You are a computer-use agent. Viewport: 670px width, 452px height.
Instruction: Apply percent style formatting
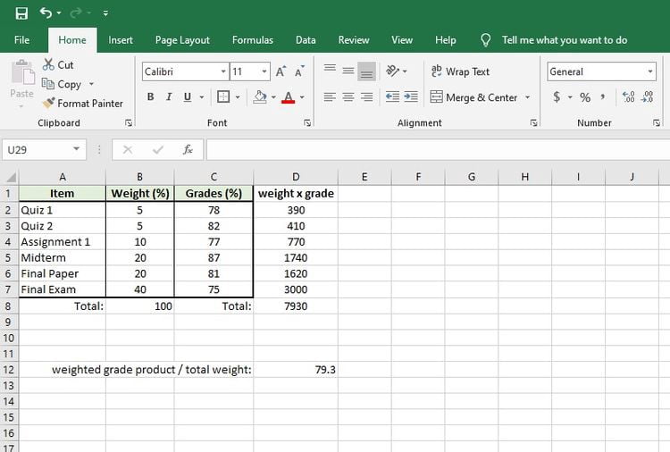585,97
